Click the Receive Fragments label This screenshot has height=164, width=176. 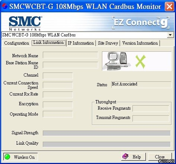114,108
